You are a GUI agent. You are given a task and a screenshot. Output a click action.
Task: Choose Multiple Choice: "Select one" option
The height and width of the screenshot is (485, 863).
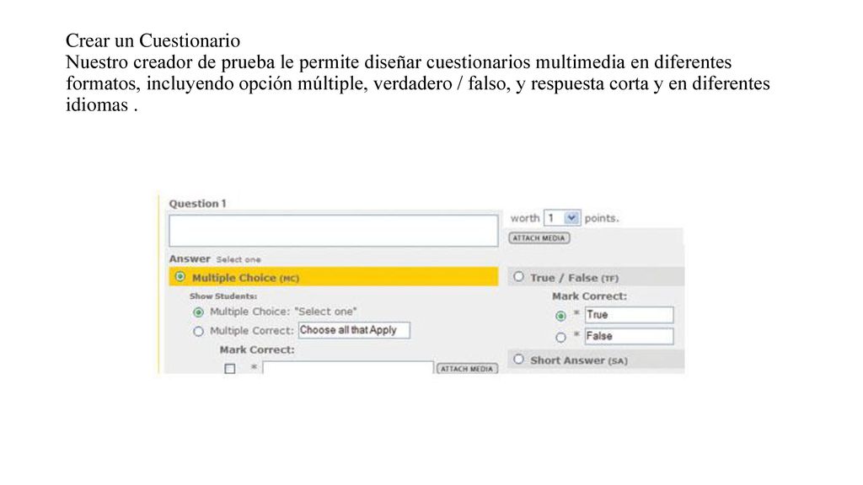tap(198, 312)
